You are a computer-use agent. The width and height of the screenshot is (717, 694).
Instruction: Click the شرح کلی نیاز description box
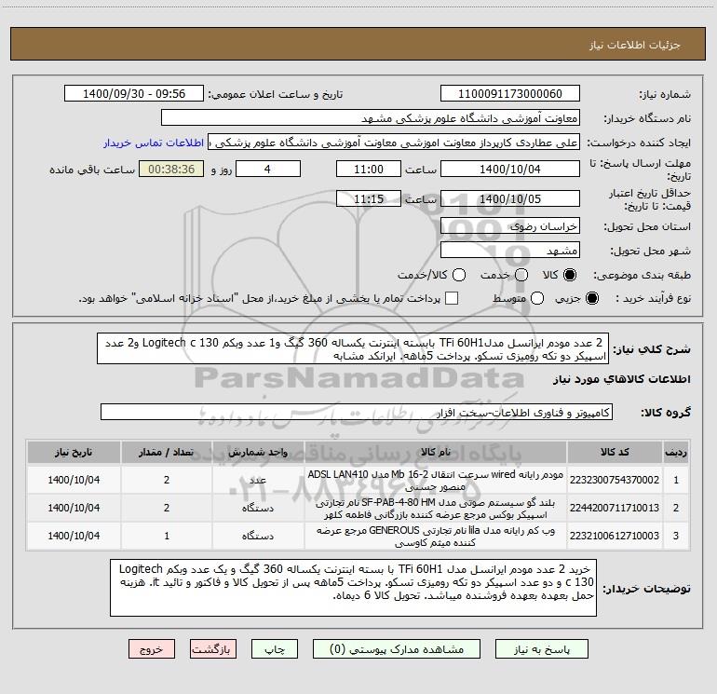coord(353,348)
